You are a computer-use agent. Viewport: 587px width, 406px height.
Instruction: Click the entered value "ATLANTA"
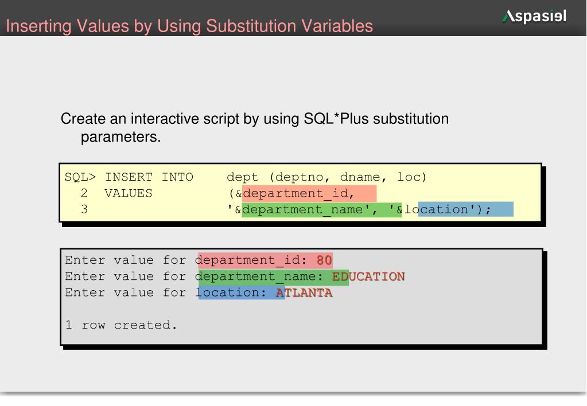click(304, 293)
